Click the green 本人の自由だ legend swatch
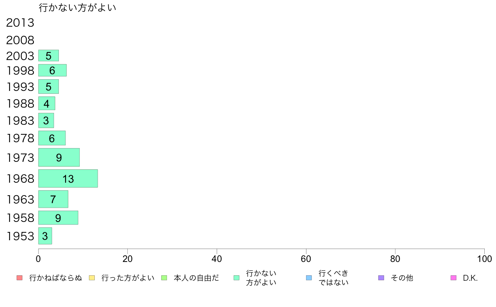 pyautogui.click(x=164, y=278)
